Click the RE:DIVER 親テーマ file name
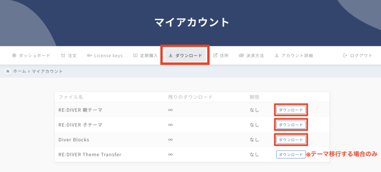This screenshot has height=172, width=381. pyautogui.click(x=80, y=110)
